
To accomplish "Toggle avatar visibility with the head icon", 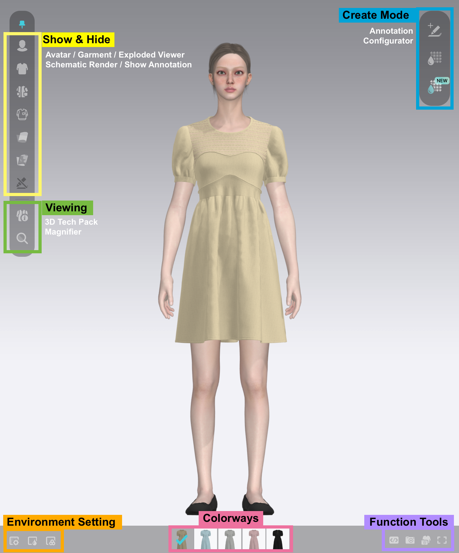I will pyautogui.click(x=22, y=45).
